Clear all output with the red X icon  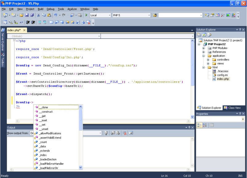125,133
